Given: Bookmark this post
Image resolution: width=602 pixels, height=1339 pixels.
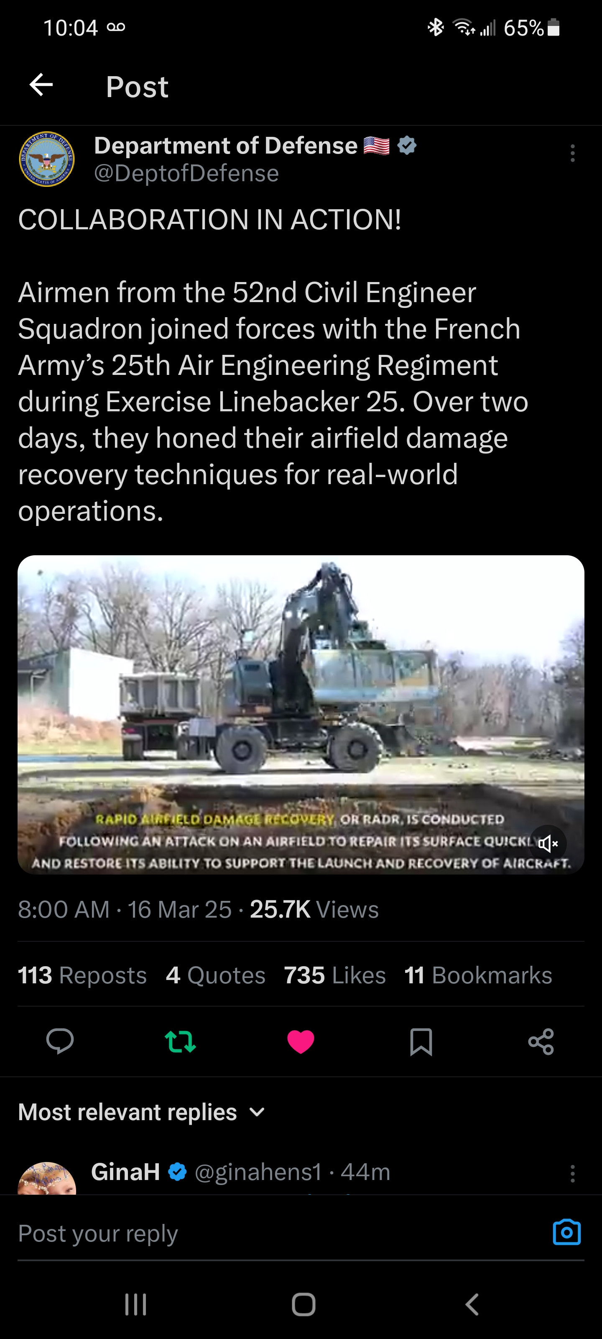Looking at the screenshot, I should (421, 1041).
